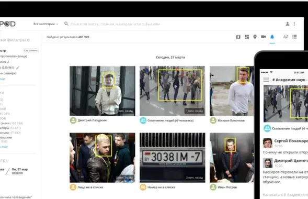The width and height of the screenshot is (308, 199).
Task: Sort results with the AZ icon
Action: [286, 37]
